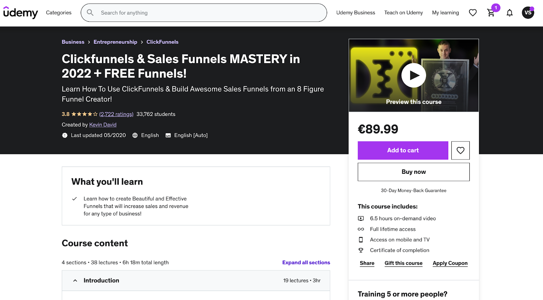Click the mobile device icon

361,240
